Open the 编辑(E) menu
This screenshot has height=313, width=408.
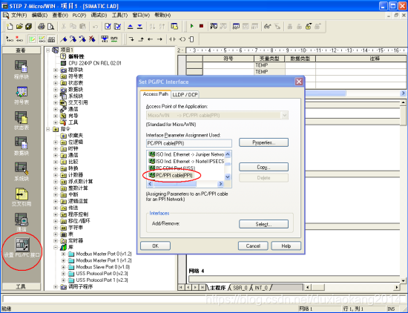coord(39,15)
